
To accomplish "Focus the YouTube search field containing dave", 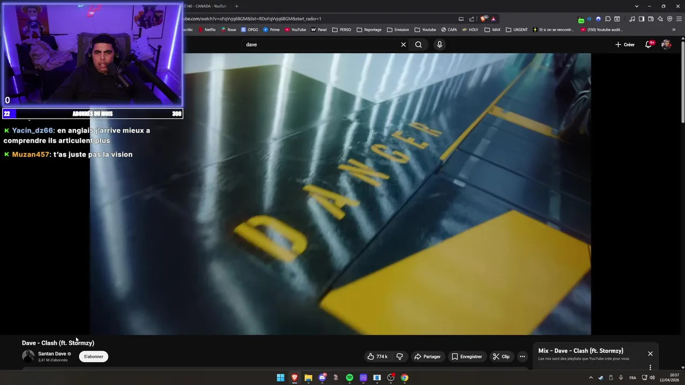I will (x=321, y=44).
